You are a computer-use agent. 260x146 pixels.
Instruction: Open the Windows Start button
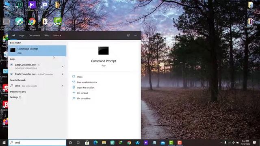pos(4,142)
